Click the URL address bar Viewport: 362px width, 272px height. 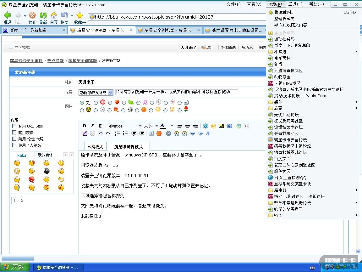(177, 17)
